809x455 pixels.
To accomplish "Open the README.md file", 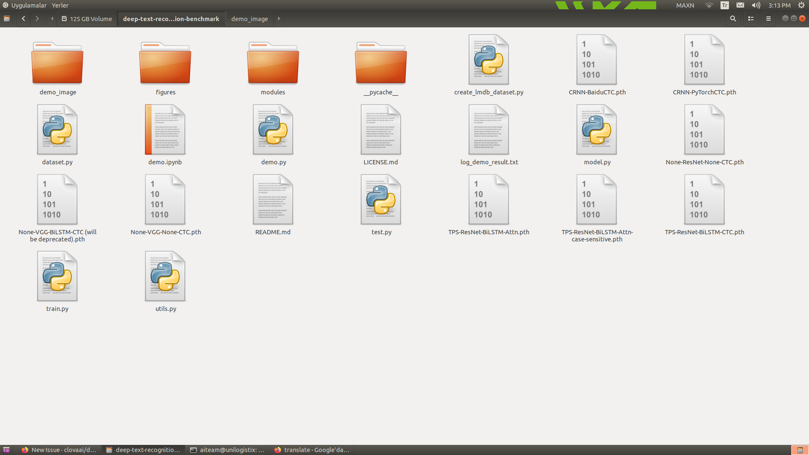I will pos(273,199).
